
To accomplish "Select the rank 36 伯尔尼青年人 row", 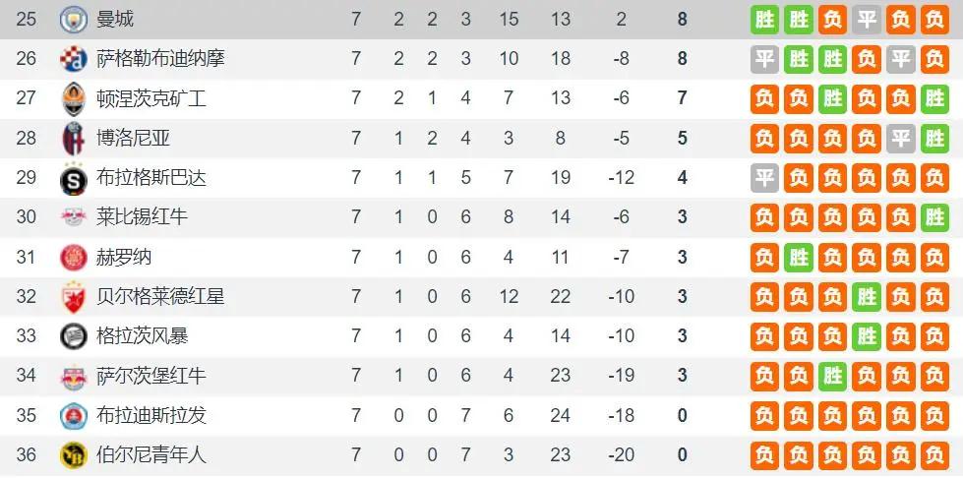I will (x=481, y=455).
